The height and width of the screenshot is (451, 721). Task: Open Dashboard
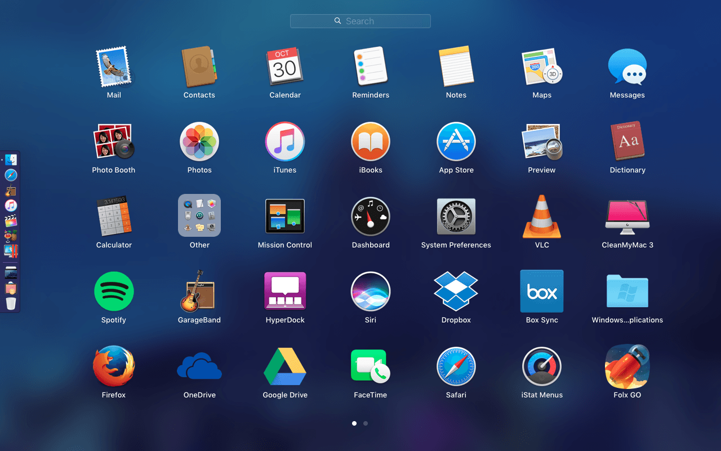point(371,216)
